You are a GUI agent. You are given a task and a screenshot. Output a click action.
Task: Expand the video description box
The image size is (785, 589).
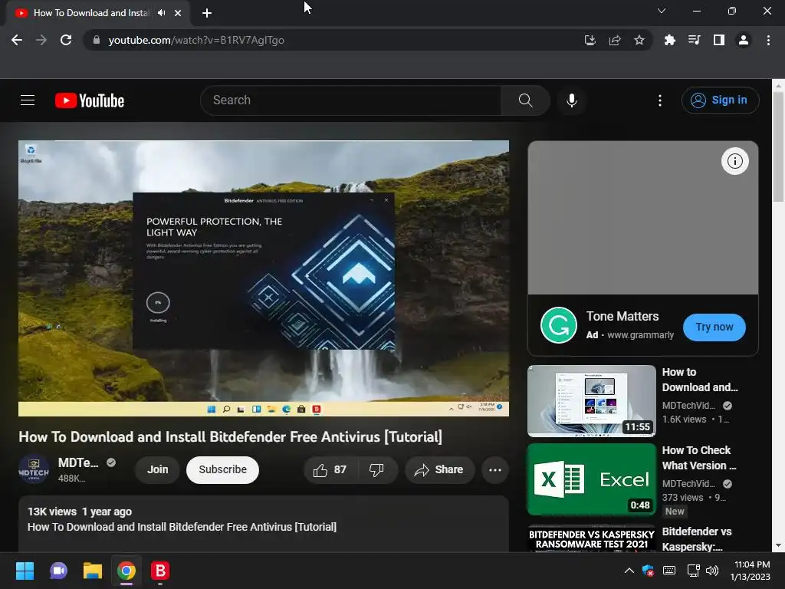(264, 524)
